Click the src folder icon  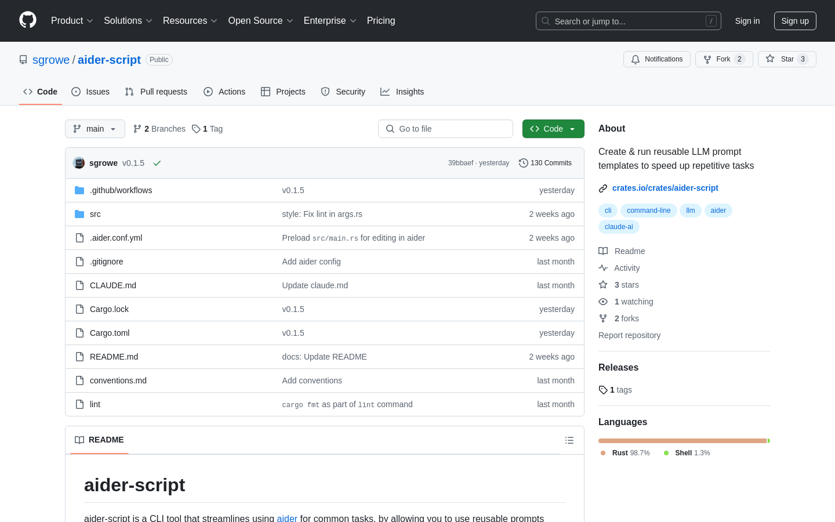pyautogui.click(x=79, y=214)
